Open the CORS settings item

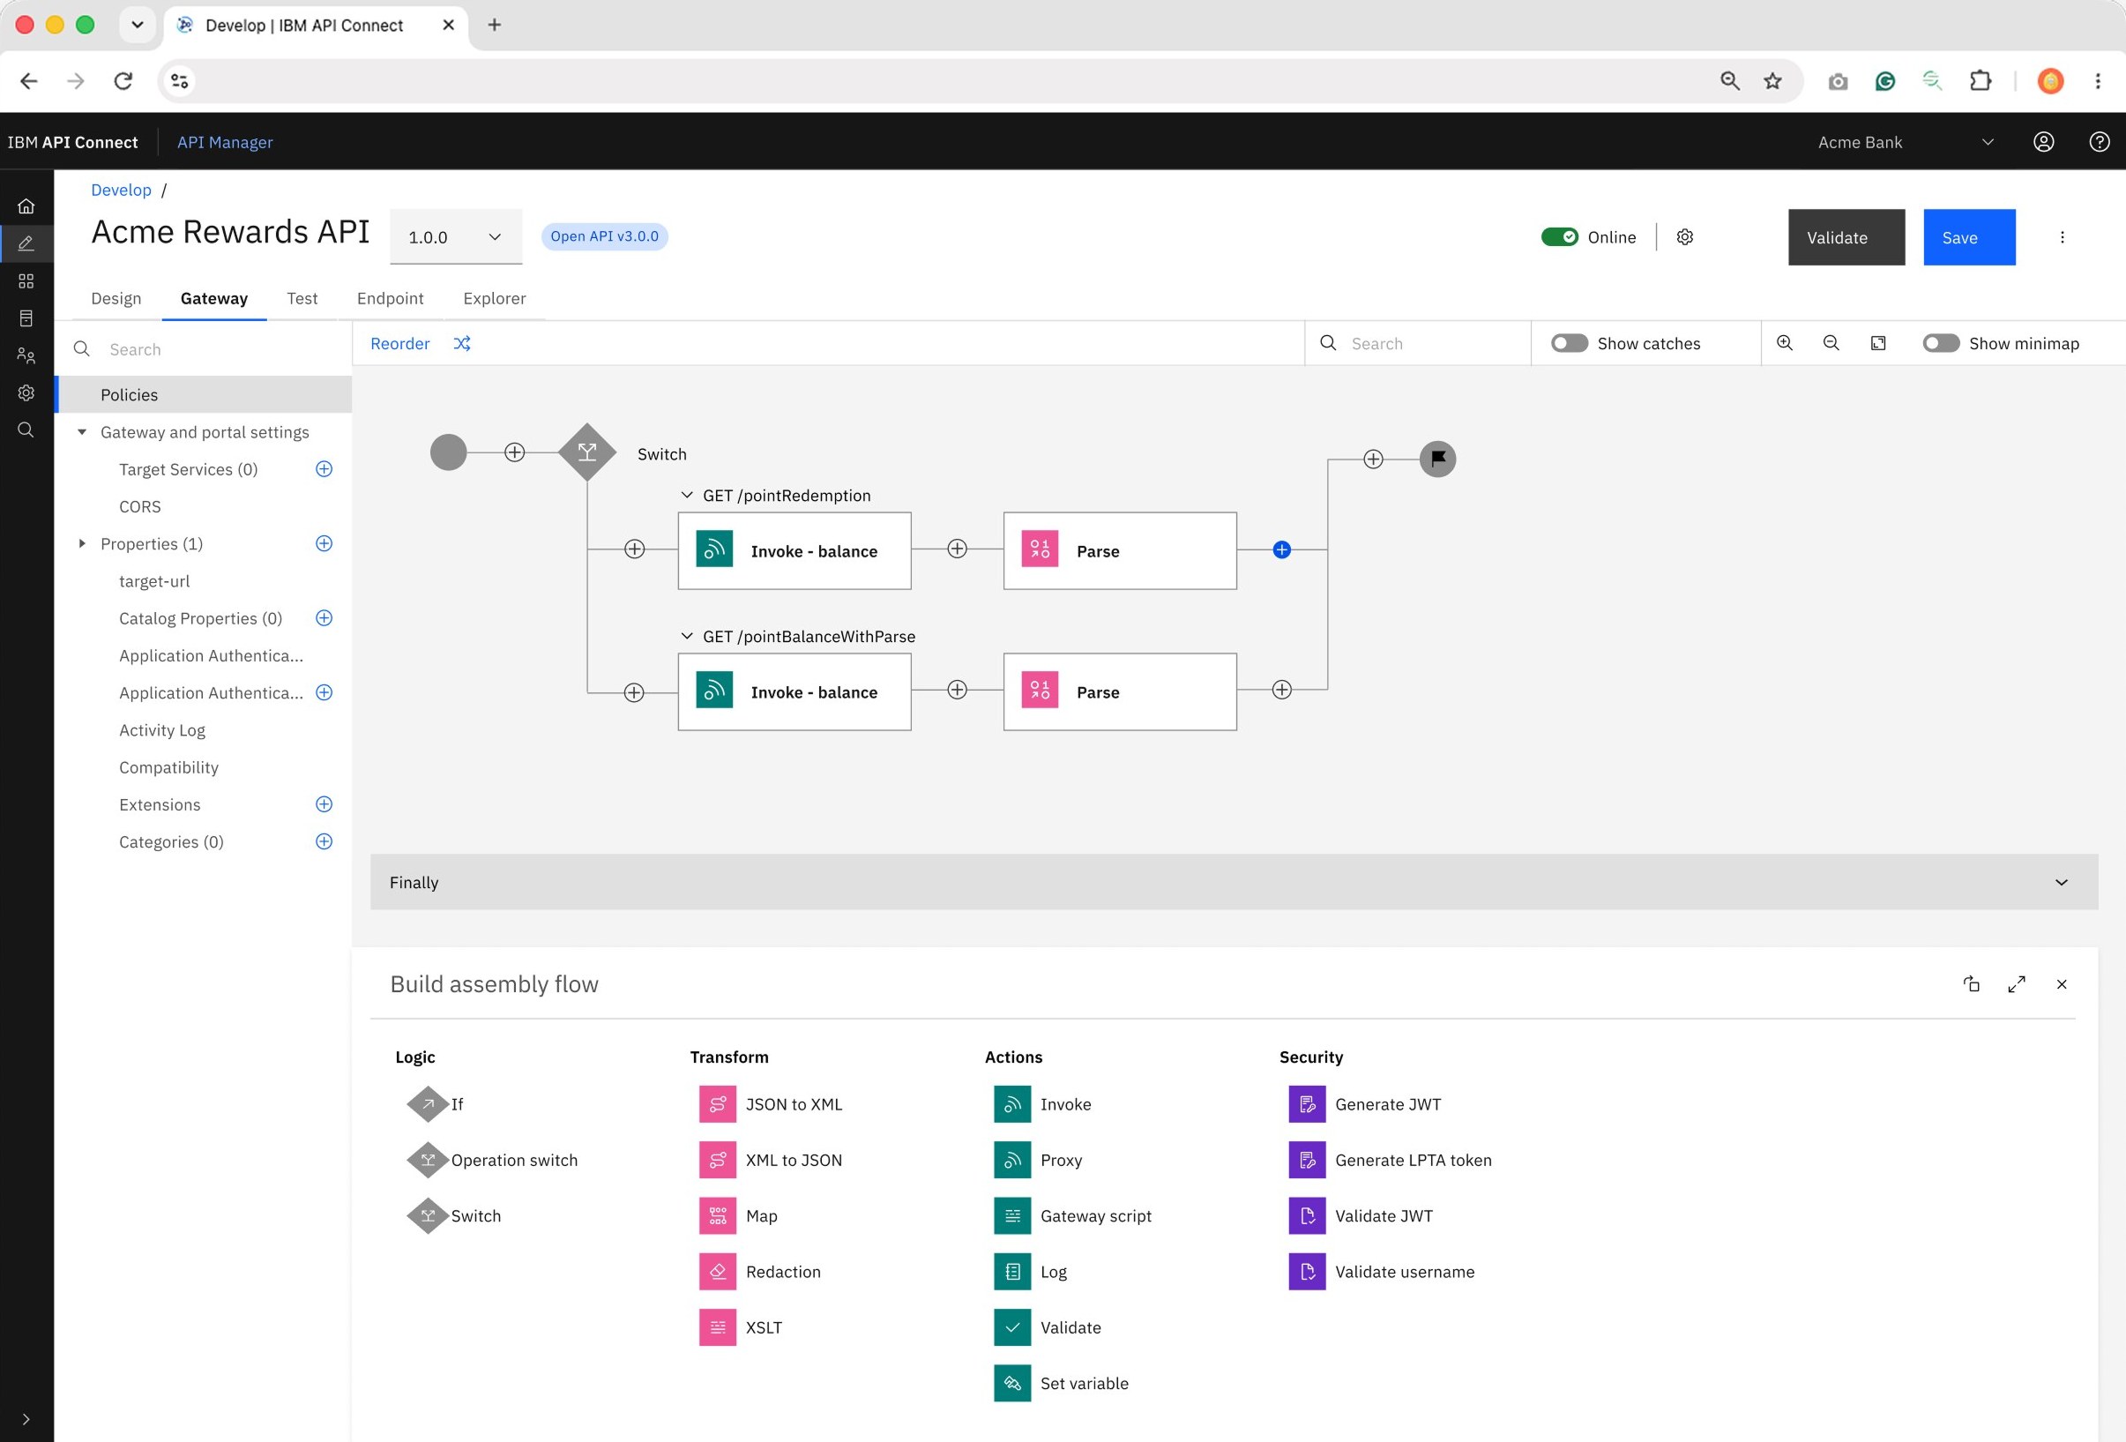click(140, 506)
